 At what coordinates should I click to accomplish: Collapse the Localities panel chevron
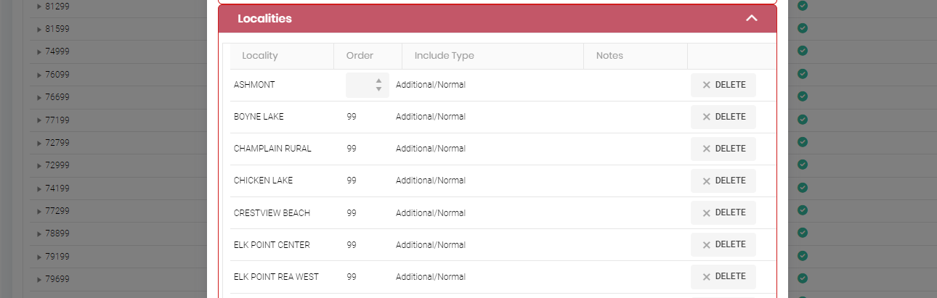click(x=752, y=19)
